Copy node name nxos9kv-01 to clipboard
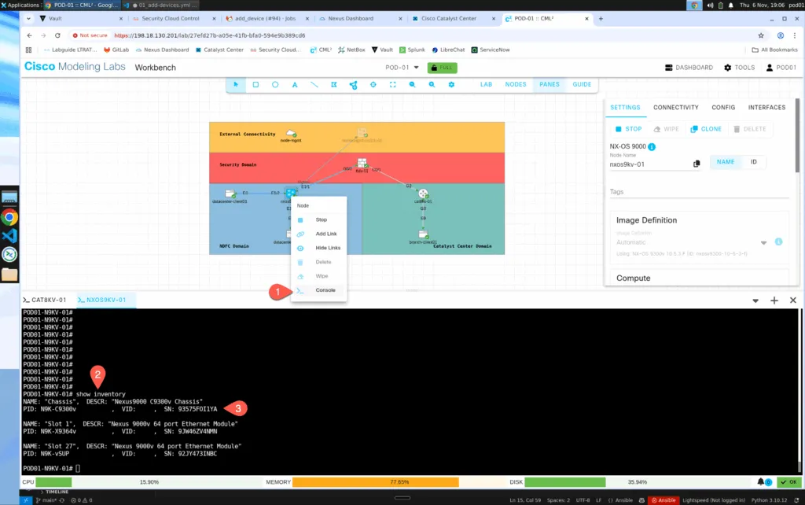This screenshot has height=505, width=805. click(697, 164)
